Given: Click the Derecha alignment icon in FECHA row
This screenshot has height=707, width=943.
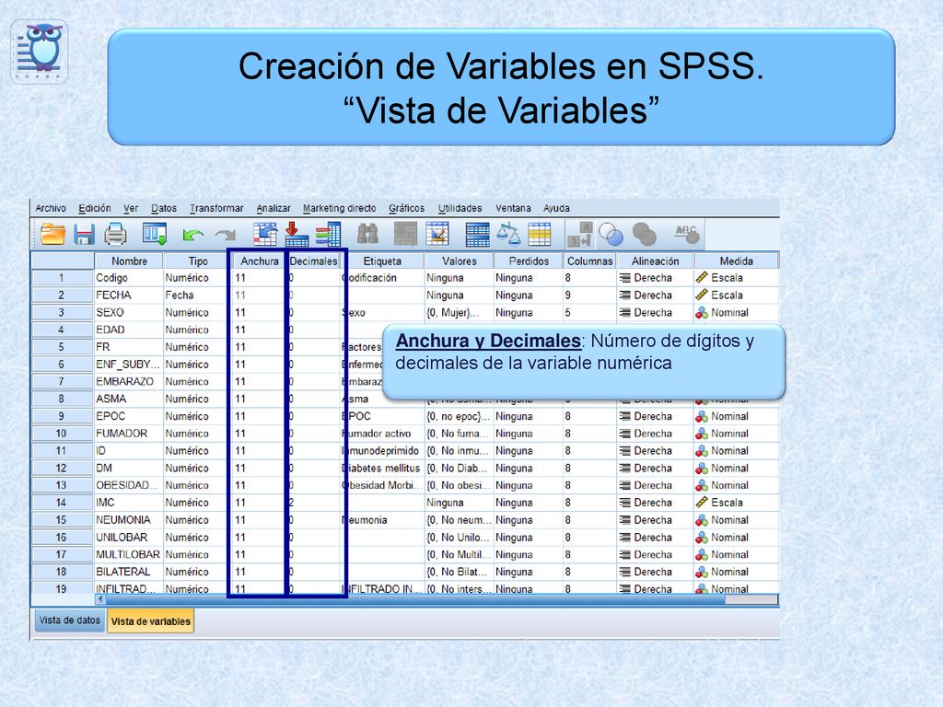Looking at the screenshot, I should coord(625,296).
